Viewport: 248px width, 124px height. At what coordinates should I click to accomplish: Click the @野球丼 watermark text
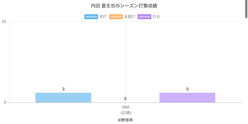[x=125, y=120]
